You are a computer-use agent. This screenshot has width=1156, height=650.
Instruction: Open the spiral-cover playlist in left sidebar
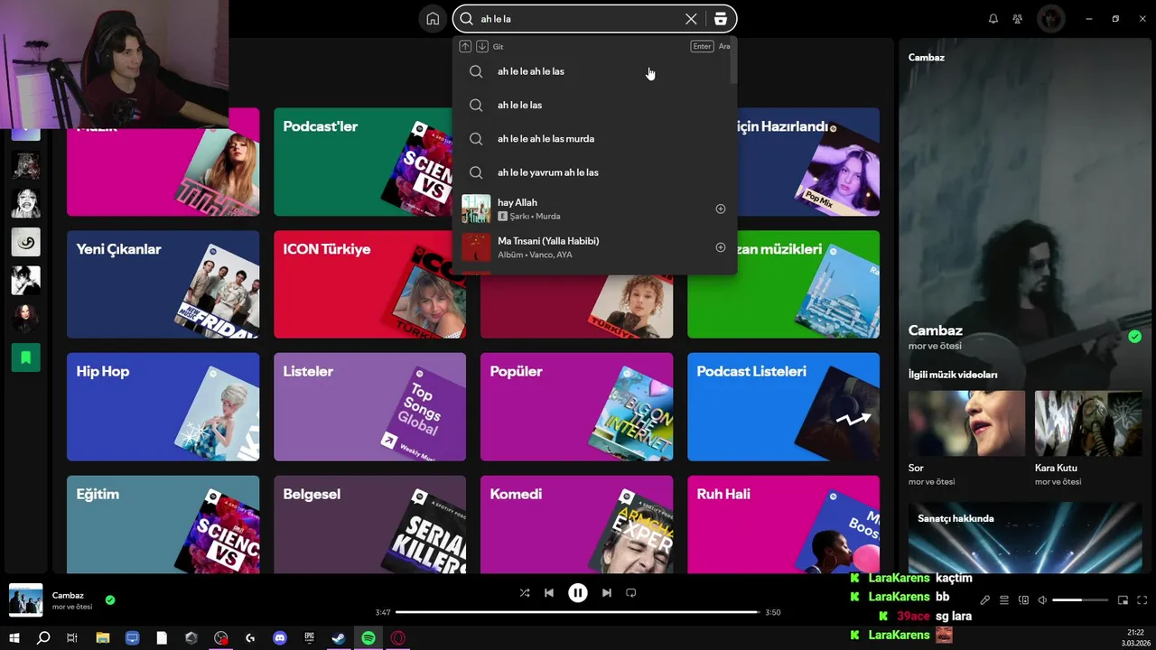coord(25,242)
